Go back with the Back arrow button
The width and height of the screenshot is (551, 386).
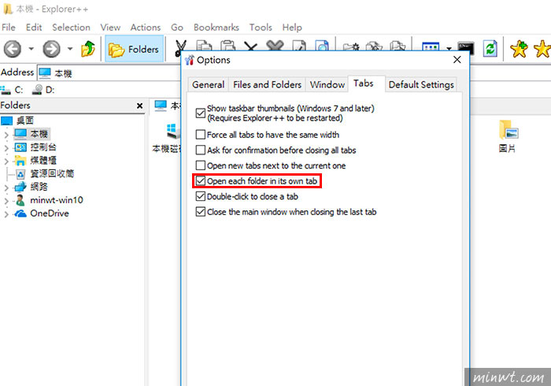13,49
